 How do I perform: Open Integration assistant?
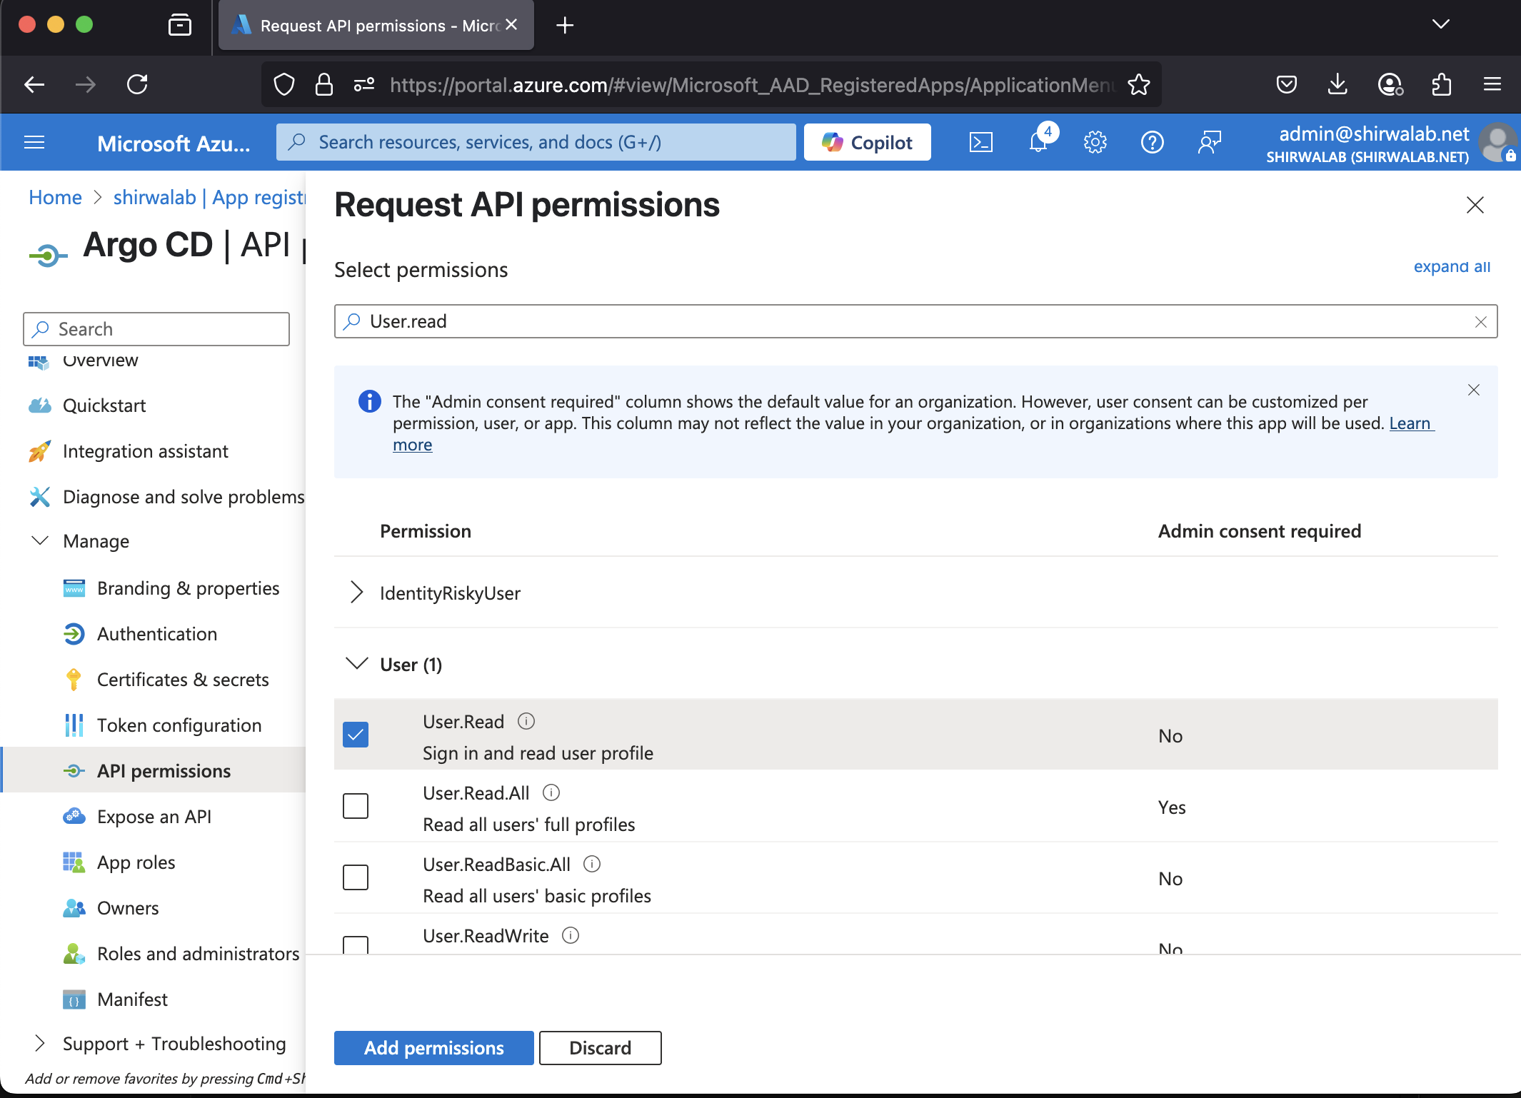(146, 451)
